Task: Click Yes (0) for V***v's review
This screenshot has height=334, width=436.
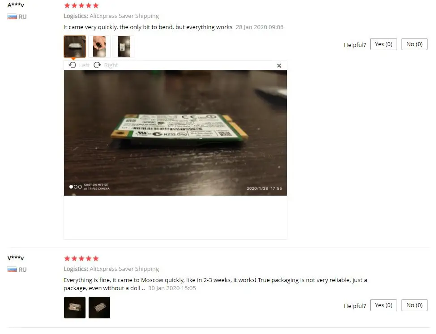Action: coord(384,305)
